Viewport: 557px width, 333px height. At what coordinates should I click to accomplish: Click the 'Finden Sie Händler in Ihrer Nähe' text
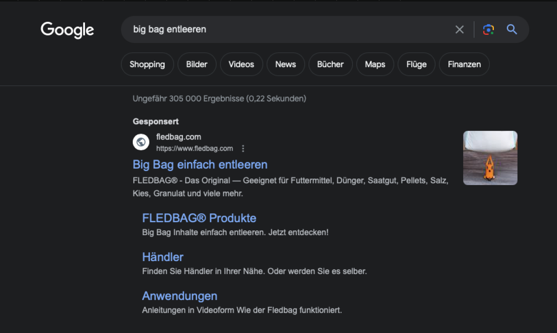click(254, 271)
